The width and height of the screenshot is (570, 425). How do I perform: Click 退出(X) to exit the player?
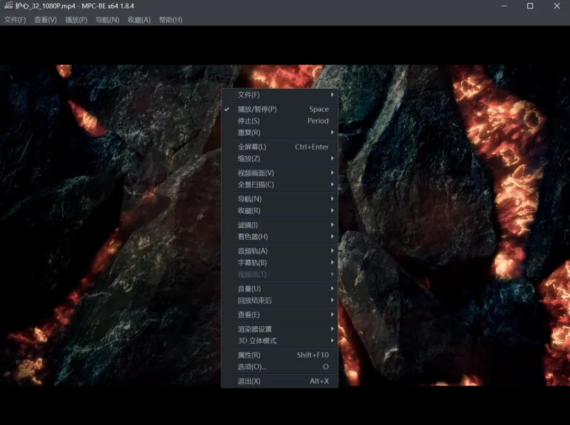[x=249, y=381]
